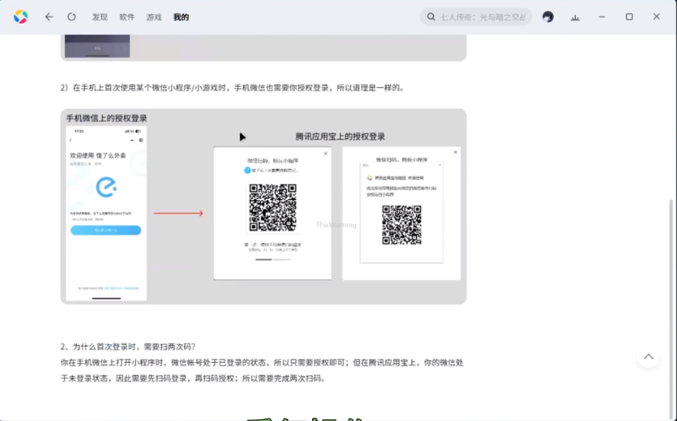Minimize the app window

tap(602, 17)
